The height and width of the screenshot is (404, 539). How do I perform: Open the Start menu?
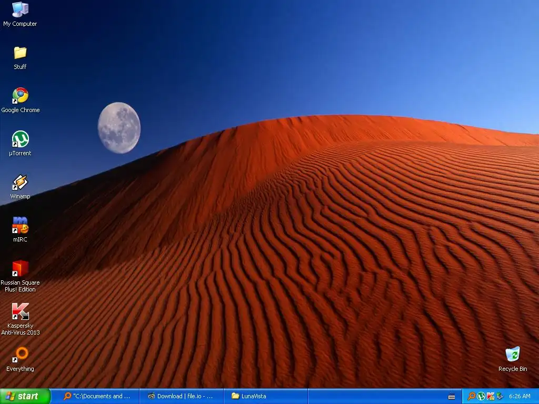click(25, 396)
